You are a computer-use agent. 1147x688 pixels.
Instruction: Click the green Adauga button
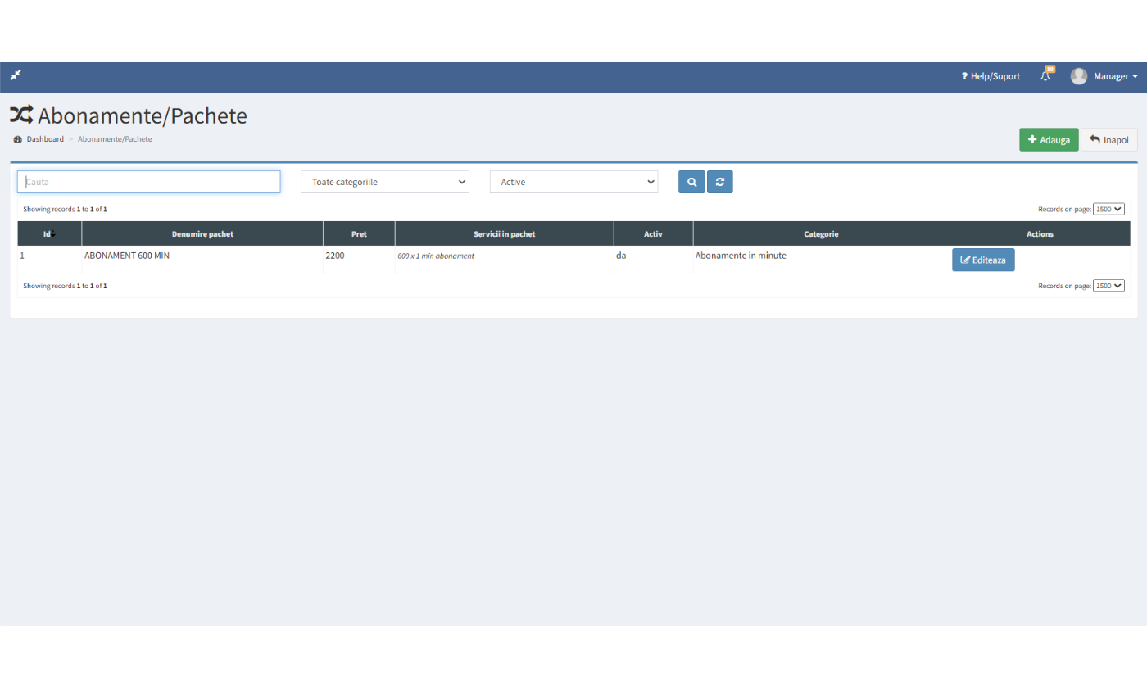(x=1049, y=140)
